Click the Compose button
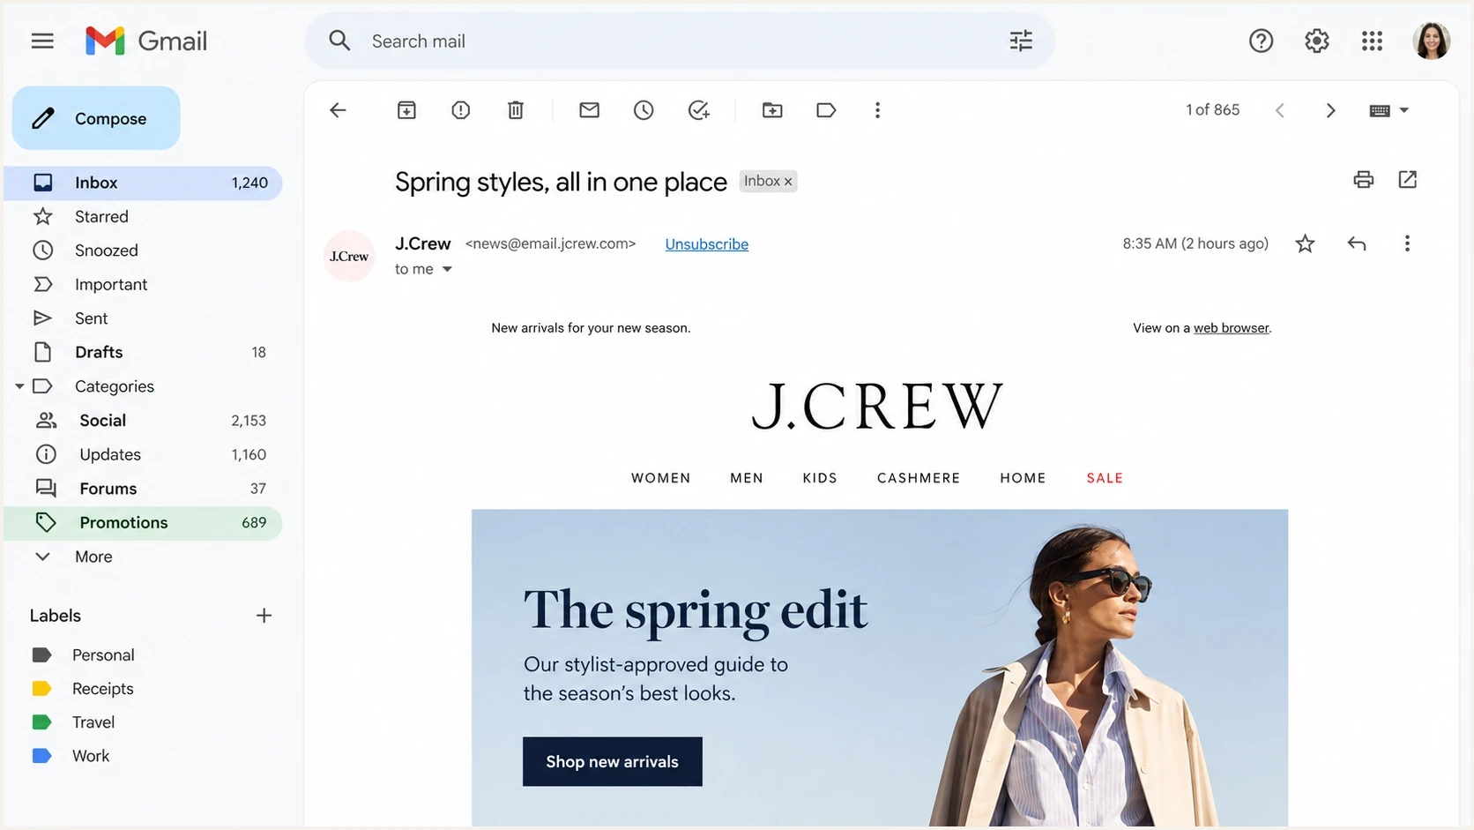The height and width of the screenshot is (830, 1474). (x=96, y=118)
